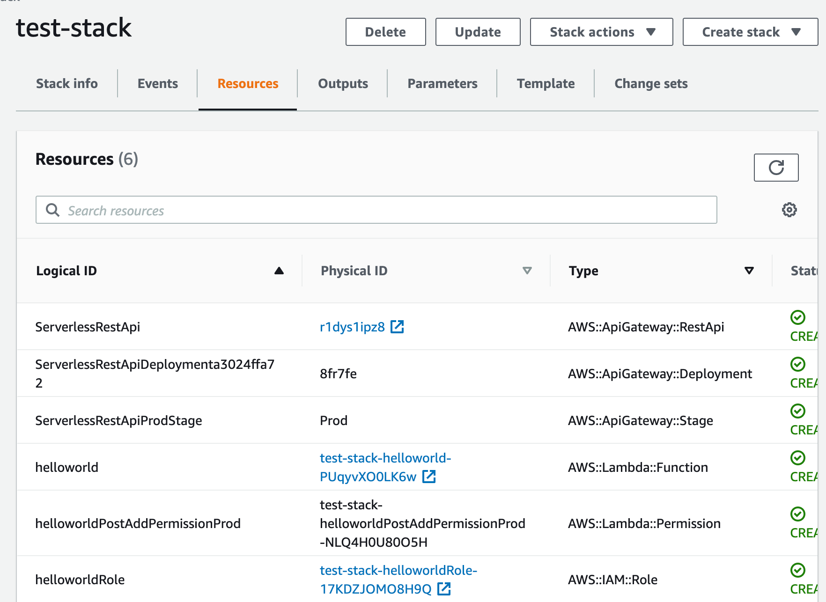View the Outputs tab
The width and height of the screenshot is (826, 602).
pos(343,83)
